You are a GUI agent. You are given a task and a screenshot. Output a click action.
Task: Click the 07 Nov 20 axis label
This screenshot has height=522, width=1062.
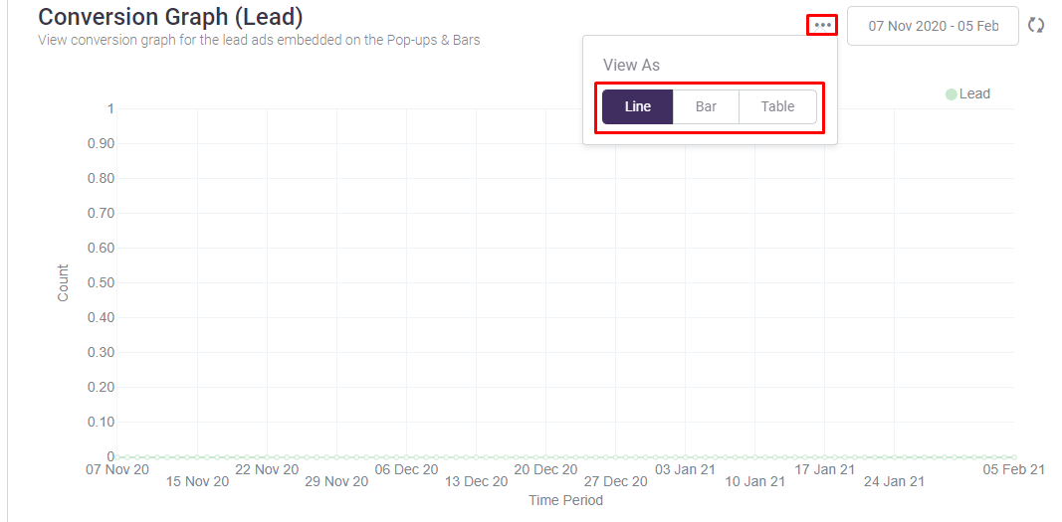point(117,469)
